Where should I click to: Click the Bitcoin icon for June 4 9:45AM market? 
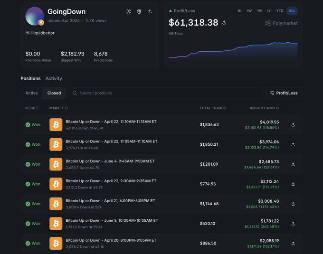click(56, 164)
